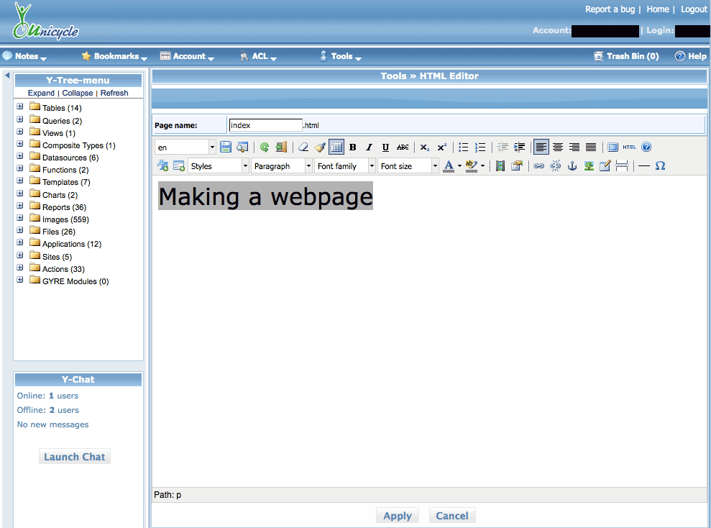Image resolution: width=711 pixels, height=528 pixels.
Task: Toggle Italic formatting
Action: pyautogui.click(x=369, y=147)
